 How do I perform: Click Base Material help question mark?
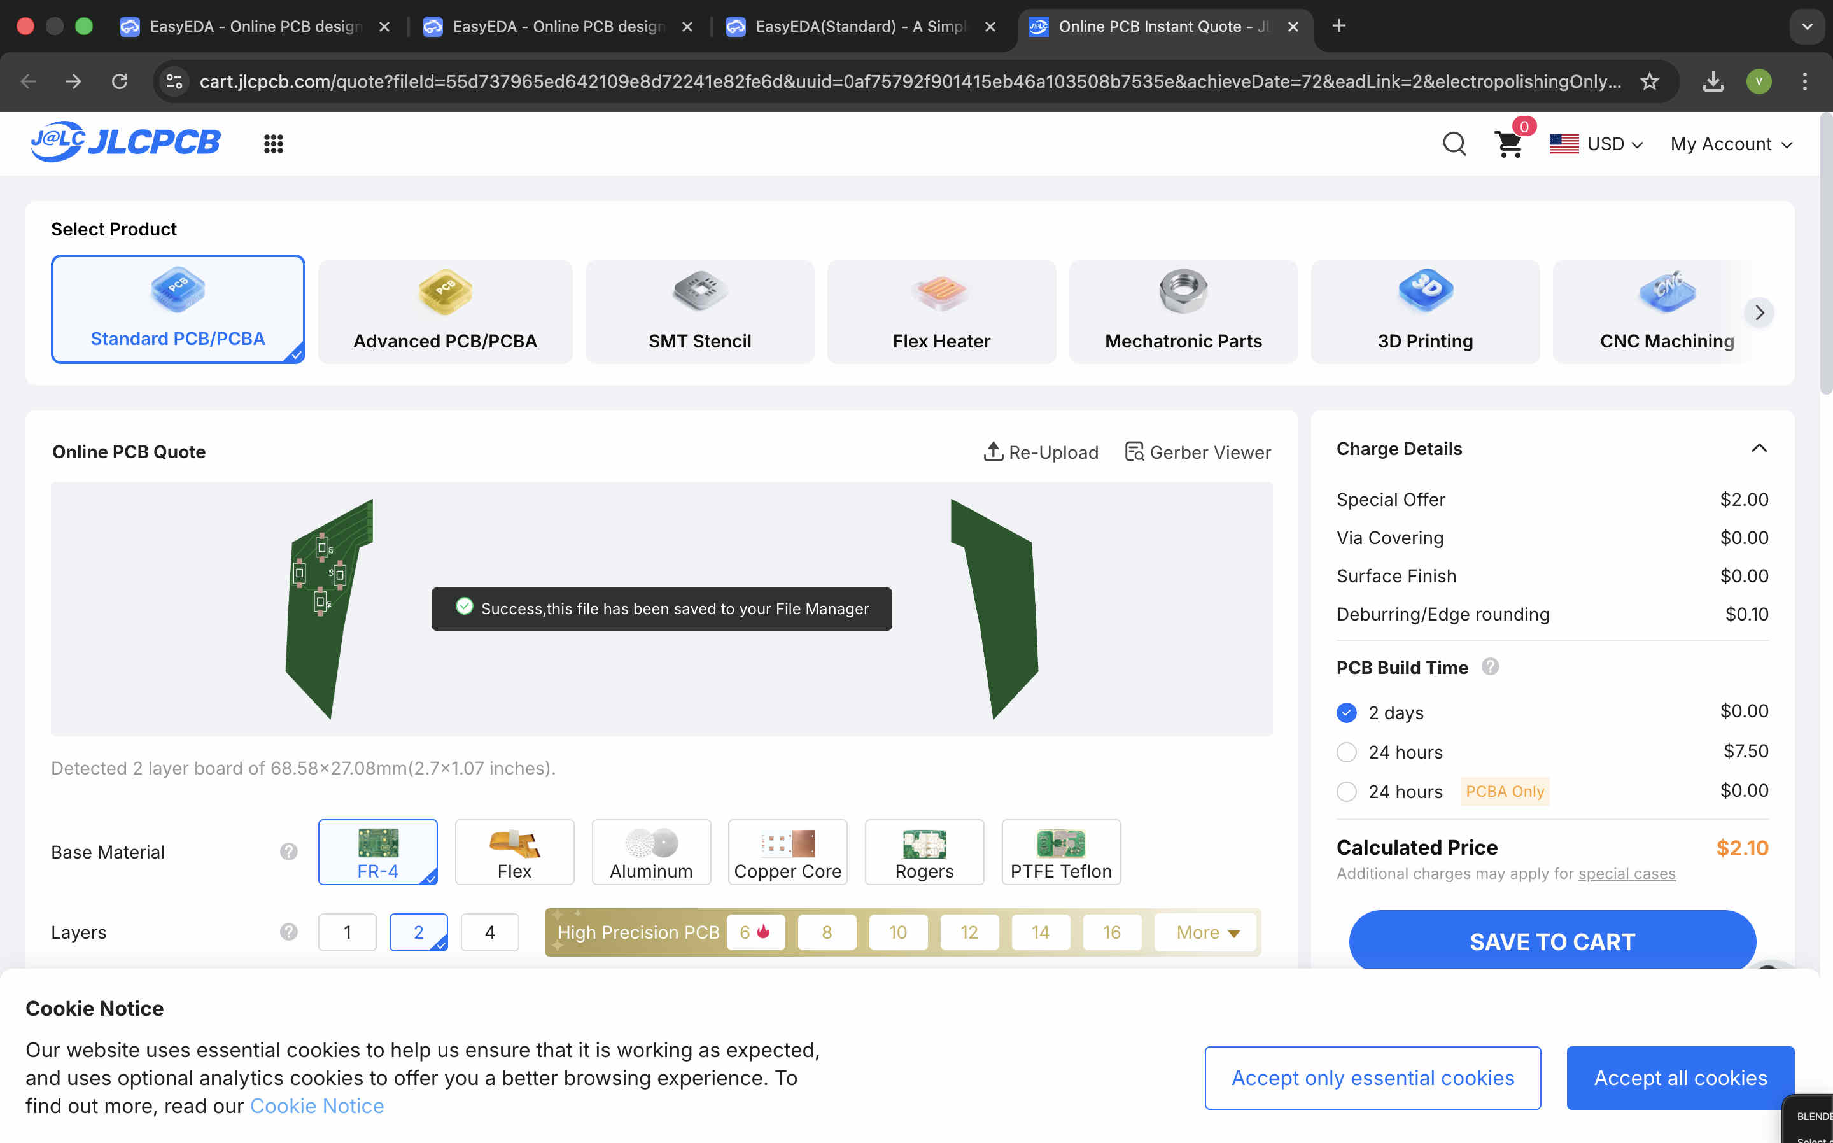(x=288, y=852)
